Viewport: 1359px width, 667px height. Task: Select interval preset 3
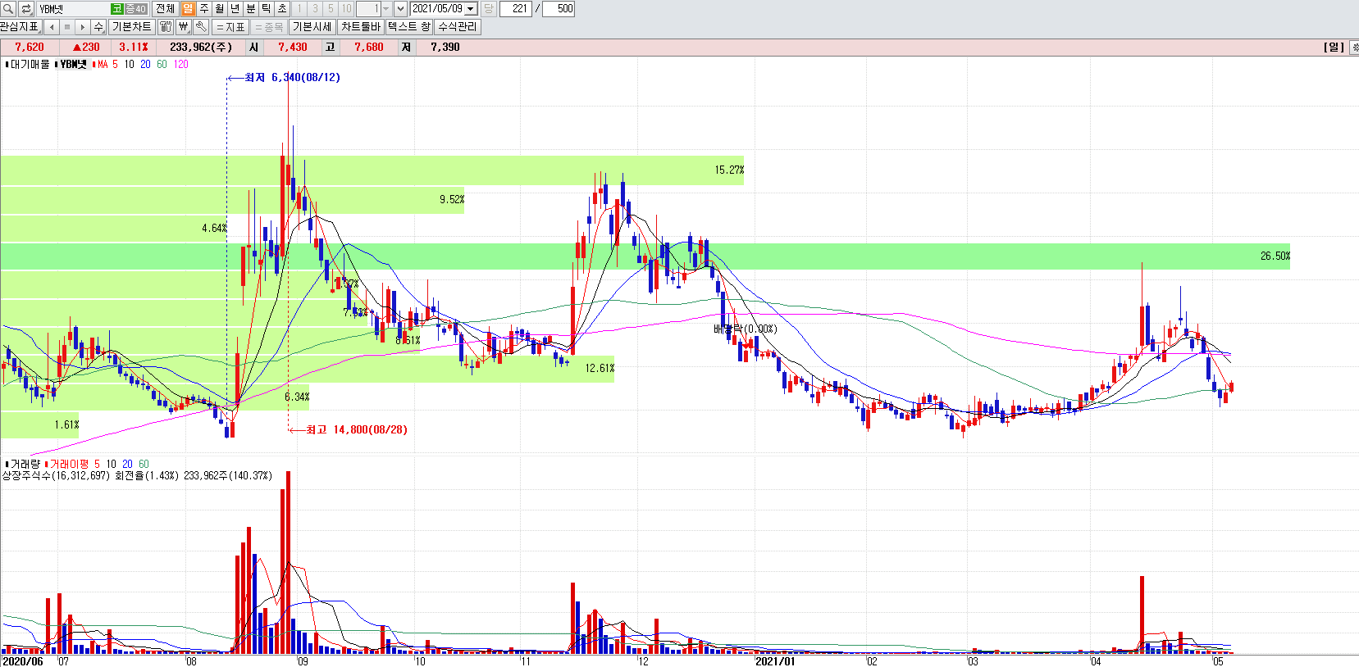315,8
